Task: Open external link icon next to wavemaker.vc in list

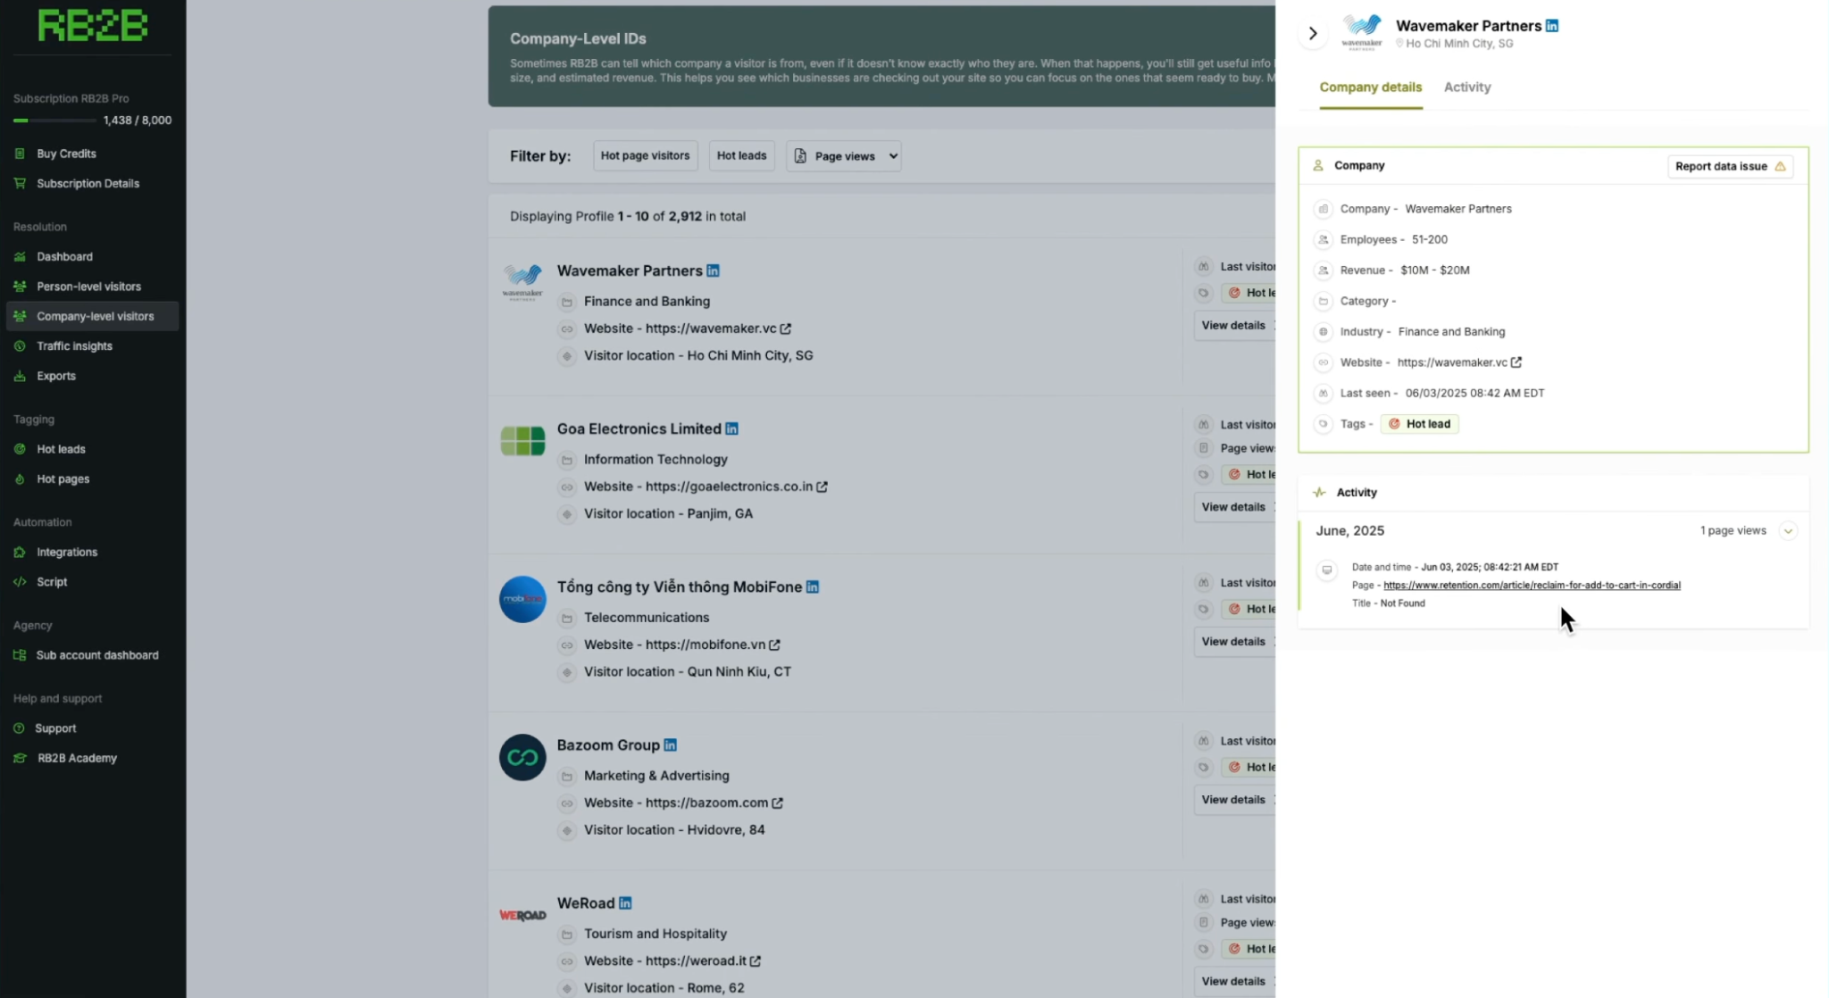Action: click(786, 329)
